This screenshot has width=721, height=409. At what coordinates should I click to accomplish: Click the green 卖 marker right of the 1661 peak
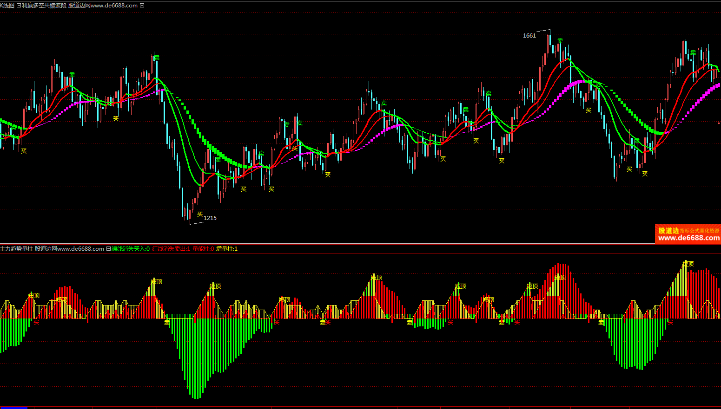coord(560,41)
